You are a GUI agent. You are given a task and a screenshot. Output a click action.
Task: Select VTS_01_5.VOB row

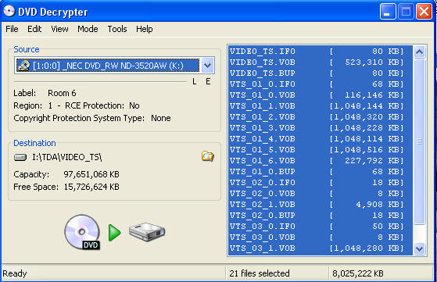pyautogui.click(x=321, y=150)
